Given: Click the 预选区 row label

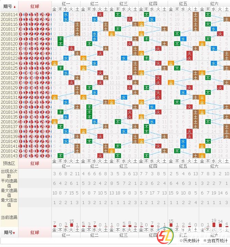Looking at the screenshot, I should pyautogui.click(x=9, y=163).
